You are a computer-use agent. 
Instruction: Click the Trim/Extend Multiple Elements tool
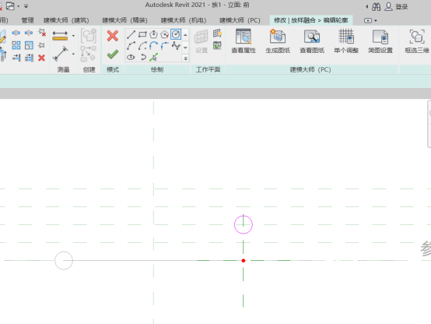tap(29, 58)
